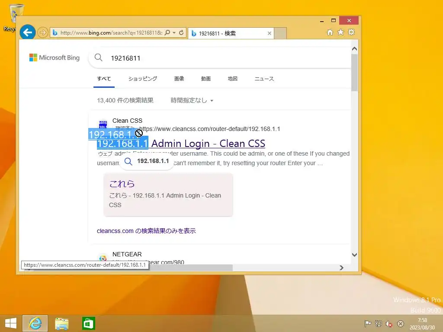Click the Clean CSS site name
The width and height of the screenshot is (443, 332).
click(128, 121)
